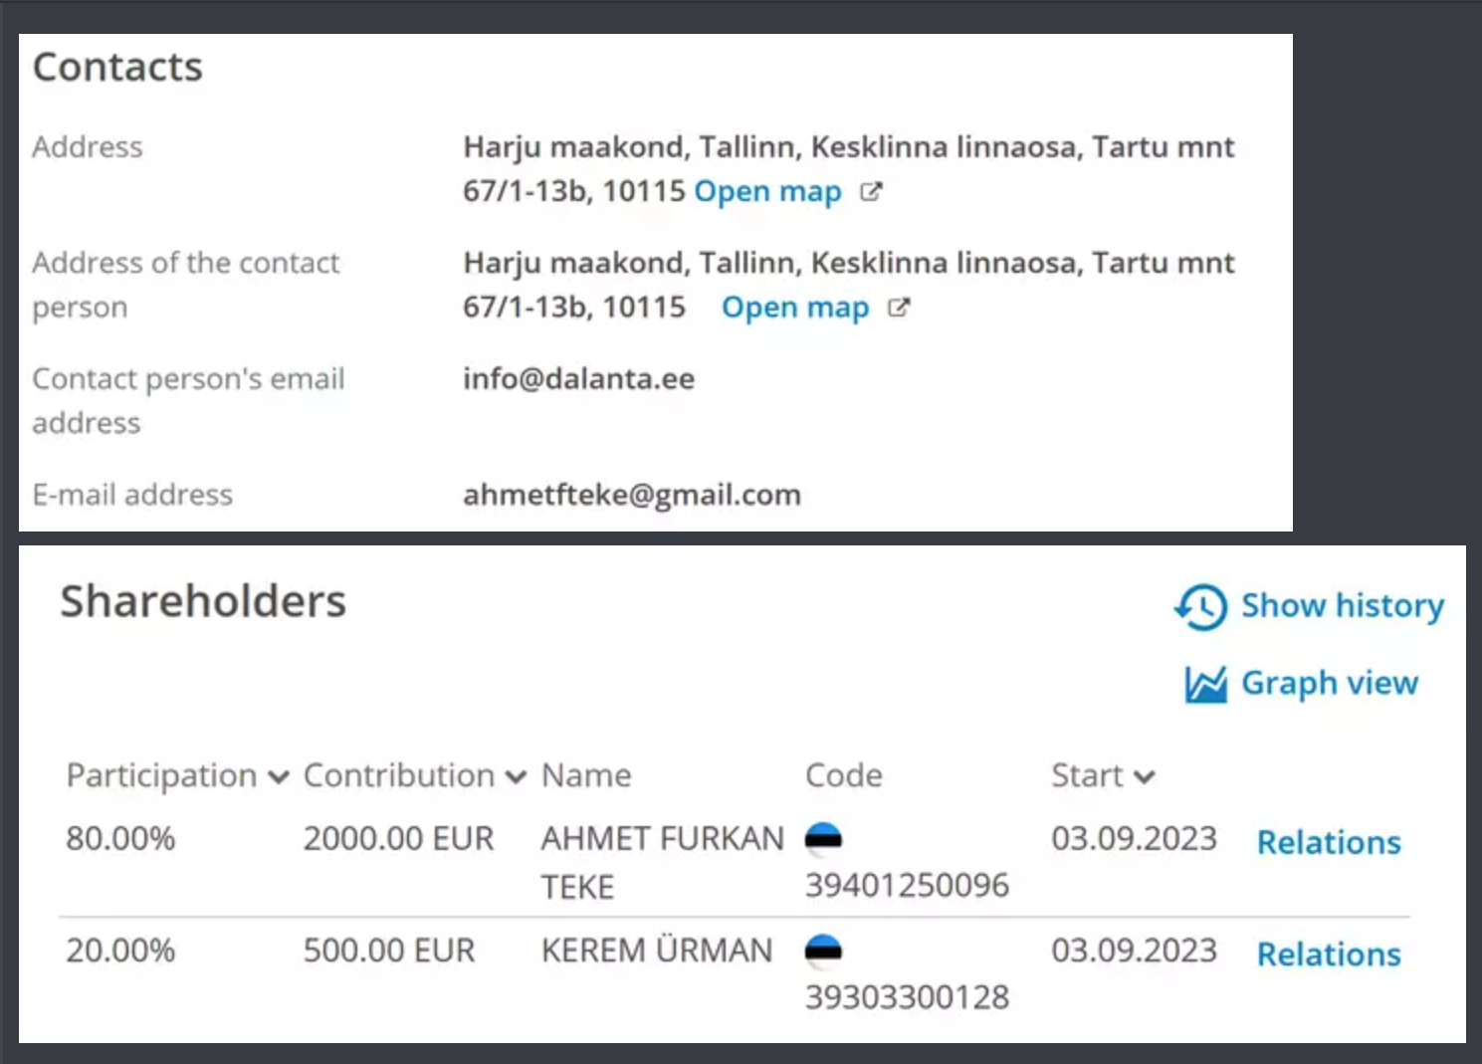Switch to shareholders Graph view
Image resolution: width=1482 pixels, height=1064 pixels.
pos(1329,684)
